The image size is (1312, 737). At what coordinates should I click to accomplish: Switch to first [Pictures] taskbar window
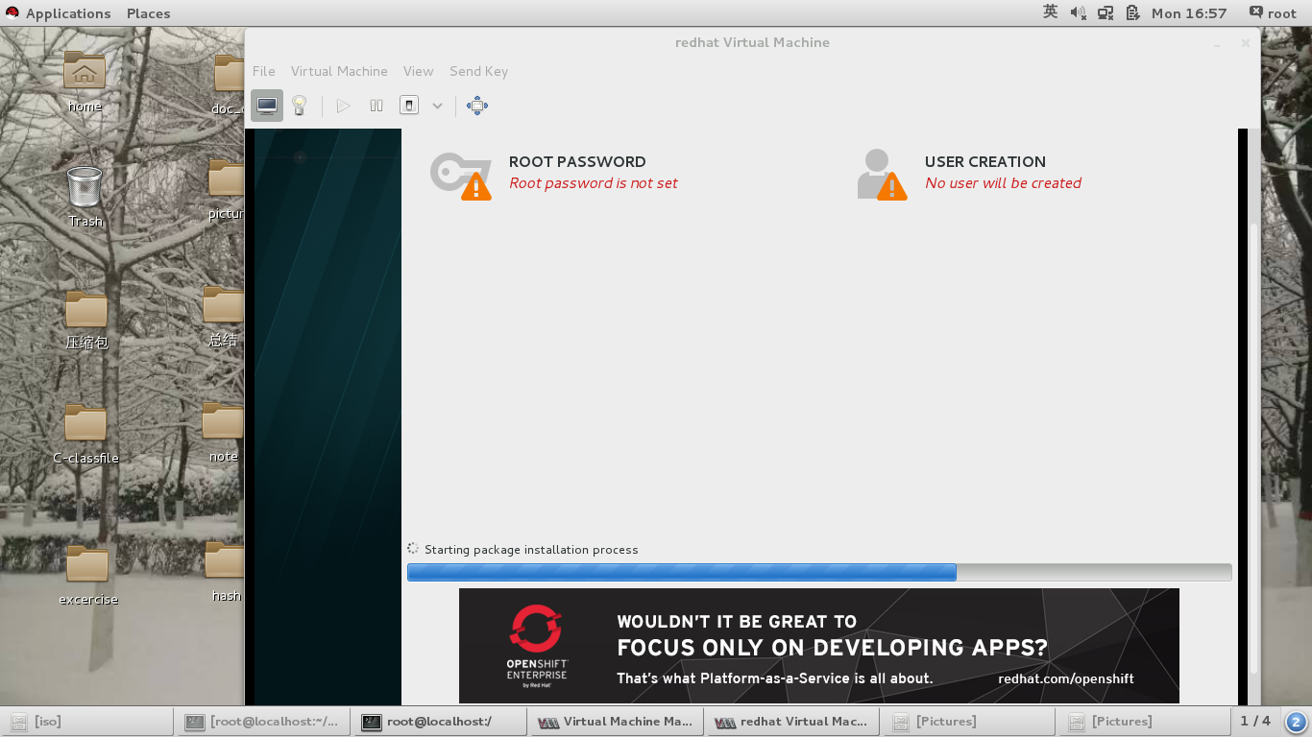click(968, 722)
